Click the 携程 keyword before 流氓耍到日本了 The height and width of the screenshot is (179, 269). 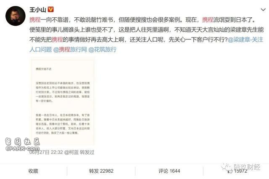(x=208, y=20)
